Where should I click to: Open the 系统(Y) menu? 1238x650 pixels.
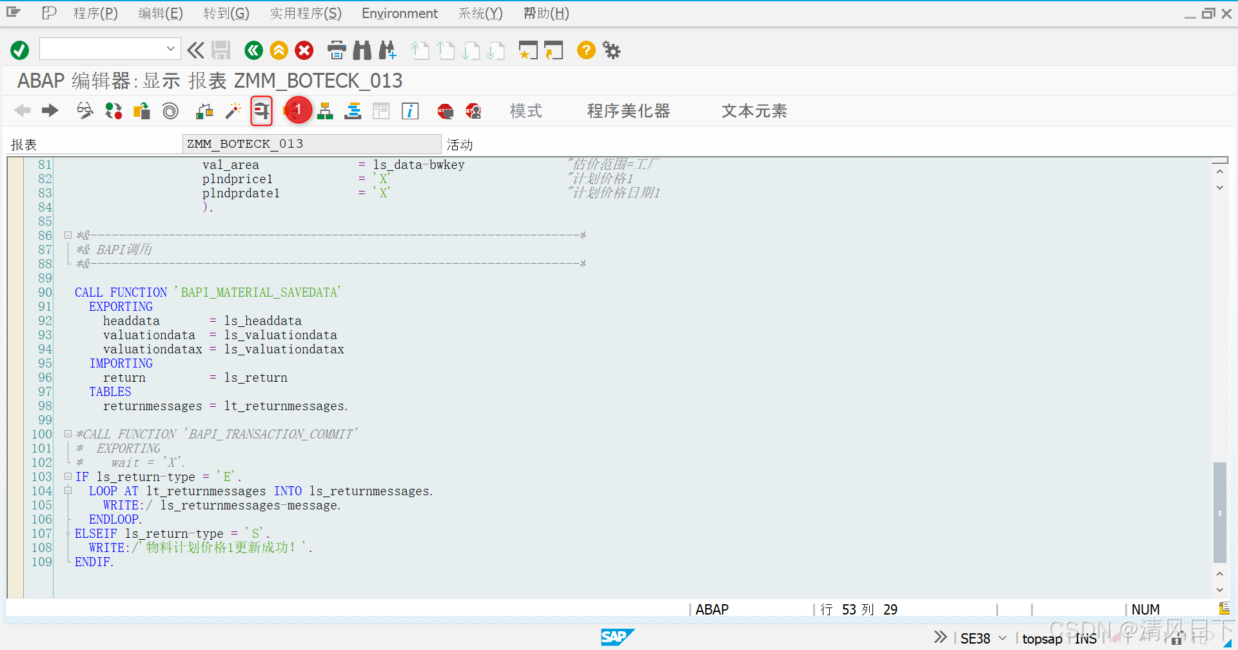click(480, 13)
